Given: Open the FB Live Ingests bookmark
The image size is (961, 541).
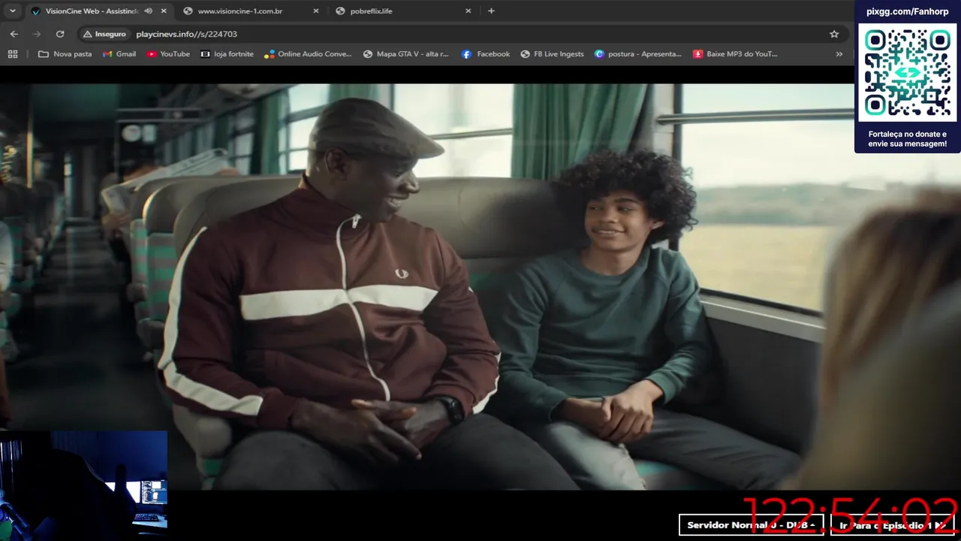Looking at the screenshot, I should 551,54.
